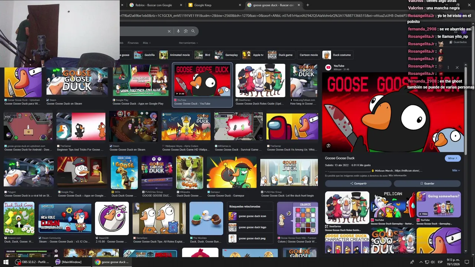Open the People taskbar icon
Viewport: 475px width, 267px height.
412,262
